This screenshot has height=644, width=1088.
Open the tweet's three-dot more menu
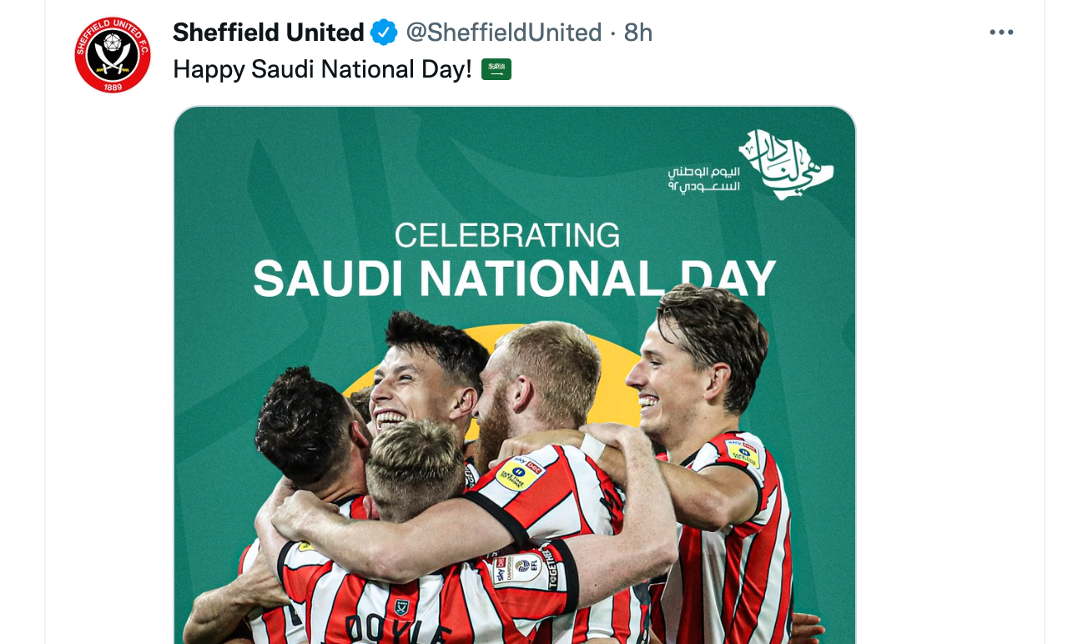(1001, 33)
